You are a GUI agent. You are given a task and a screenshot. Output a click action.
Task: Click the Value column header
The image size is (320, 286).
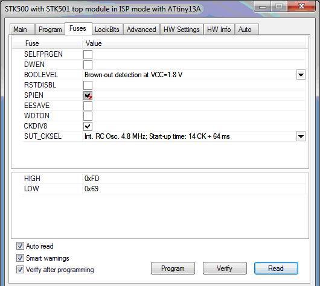94,43
